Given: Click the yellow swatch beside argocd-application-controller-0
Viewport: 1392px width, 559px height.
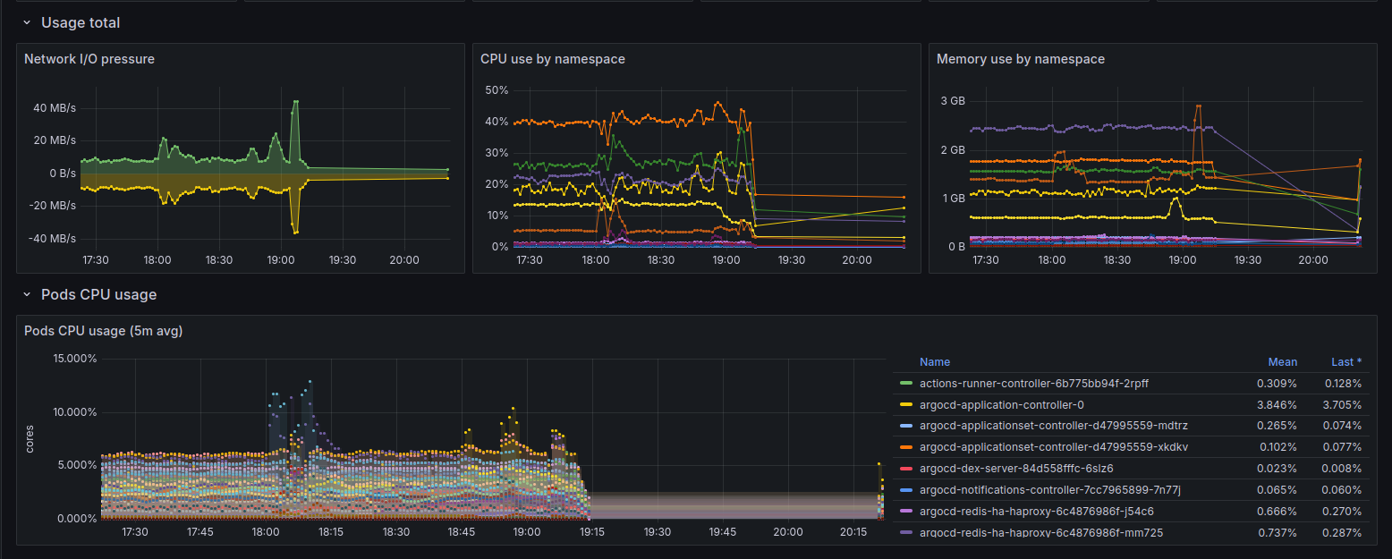Looking at the screenshot, I should [x=906, y=405].
